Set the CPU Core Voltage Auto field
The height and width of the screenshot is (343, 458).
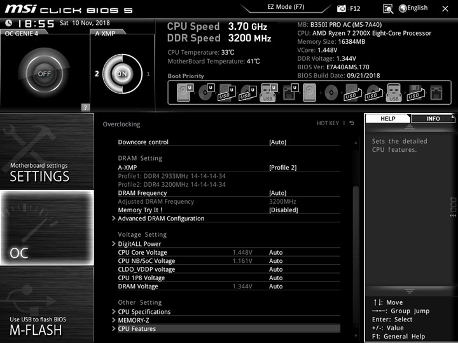tap(275, 252)
